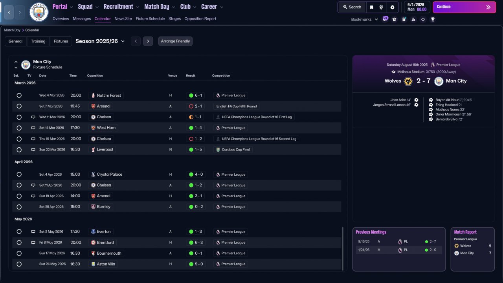Image resolution: width=503 pixels, height=283 pixels.
Task: Click the Match Day breadcrumb link
Action: tap(12, 30)
